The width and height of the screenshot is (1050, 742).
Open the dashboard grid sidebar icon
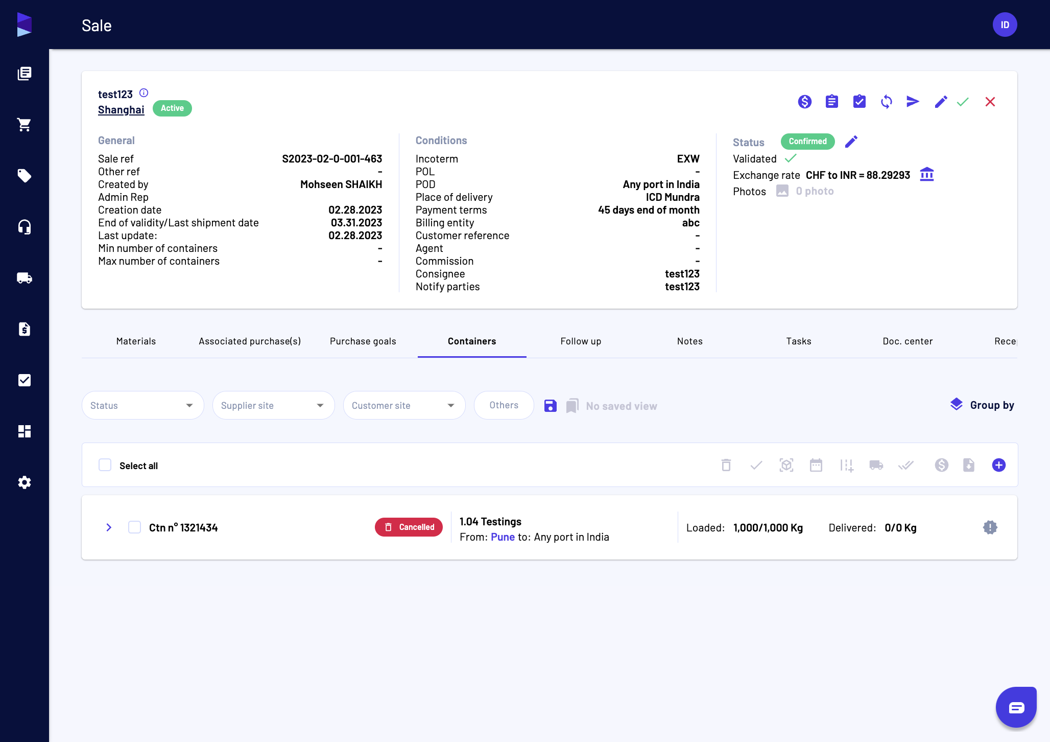coord(24,431)
